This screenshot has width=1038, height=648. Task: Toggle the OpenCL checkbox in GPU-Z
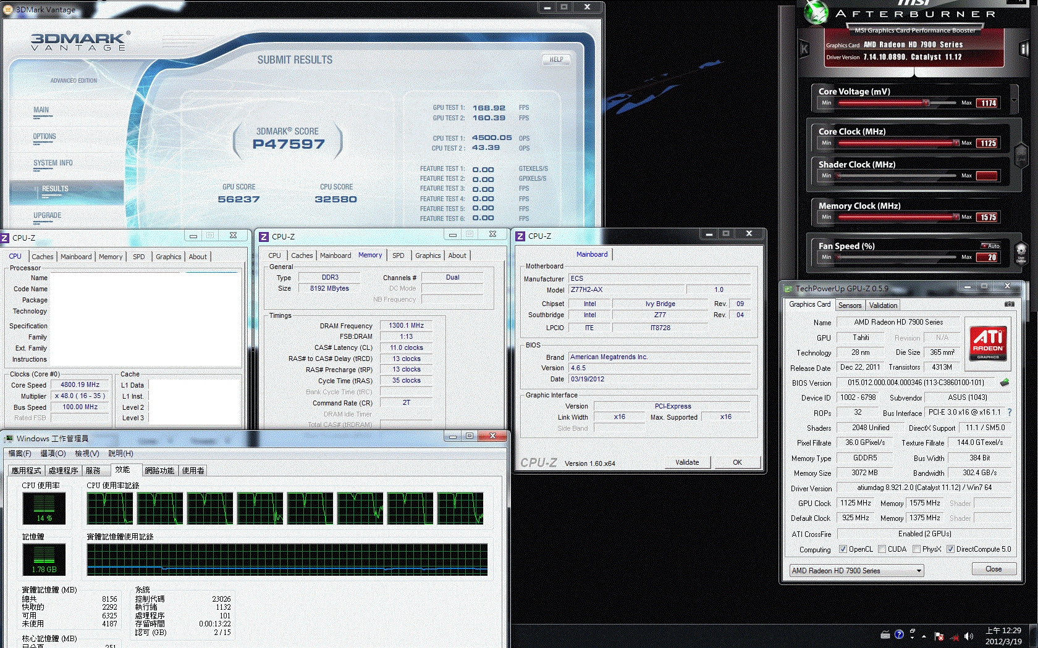(843, 549)
